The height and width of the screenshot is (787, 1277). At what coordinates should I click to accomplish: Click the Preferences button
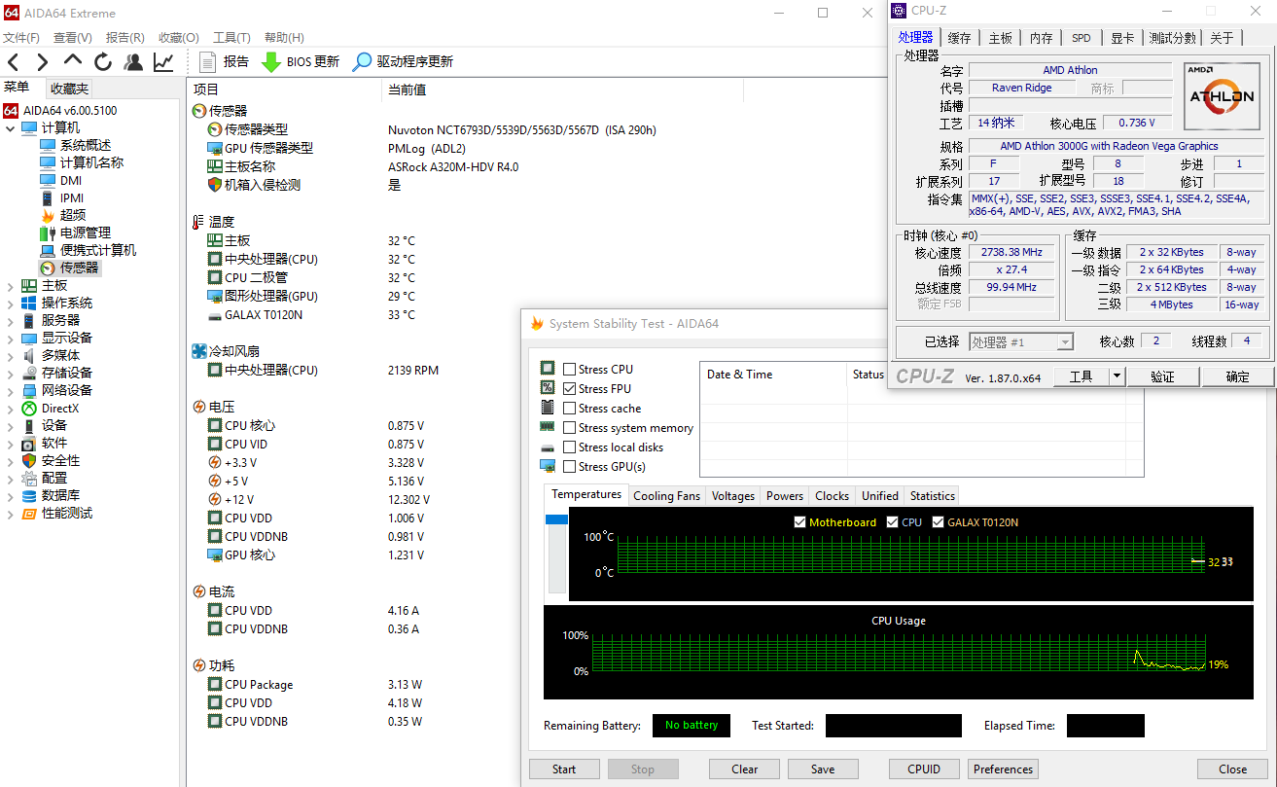1003,769
